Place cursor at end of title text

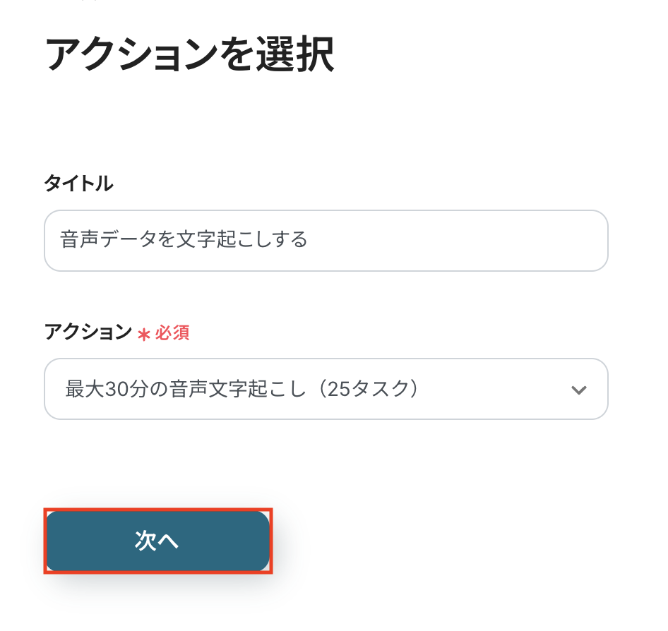point(309,240)
